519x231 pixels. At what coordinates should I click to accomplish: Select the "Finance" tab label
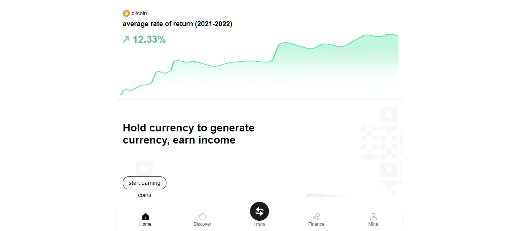click(316, 224)
